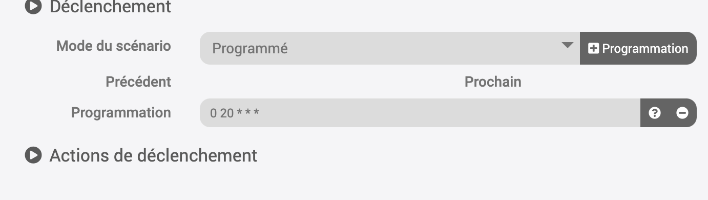The height and width of the screenshot is (200, 708).
Task: Add a schedule with the Programmation button
Action: (x=638, y=48)
